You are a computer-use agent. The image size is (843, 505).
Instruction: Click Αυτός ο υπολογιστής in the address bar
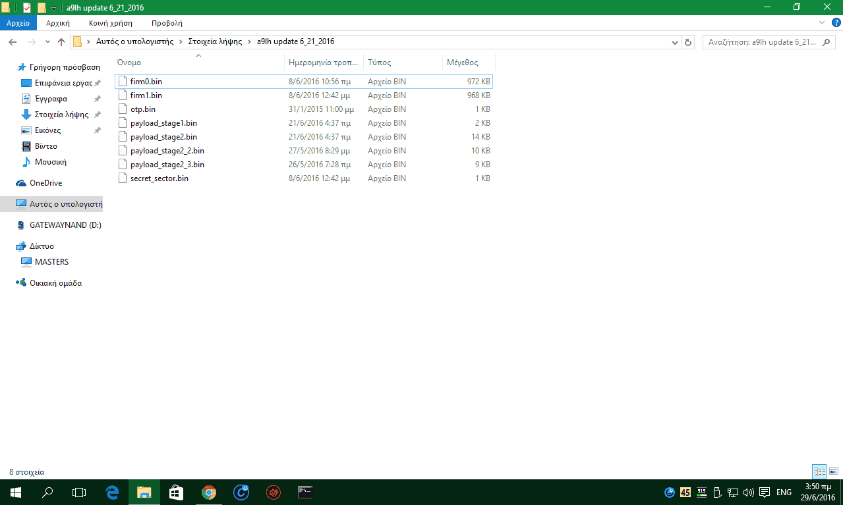click(134, 41)
